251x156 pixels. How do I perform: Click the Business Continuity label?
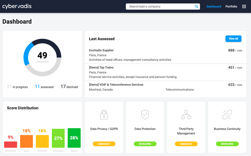coord(227,129)
